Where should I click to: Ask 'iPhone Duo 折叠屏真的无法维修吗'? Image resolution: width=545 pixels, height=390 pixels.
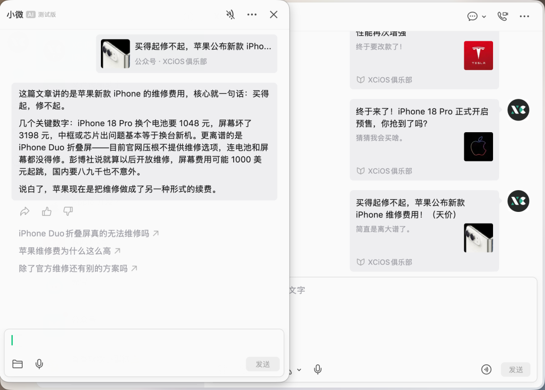(89, 234)
